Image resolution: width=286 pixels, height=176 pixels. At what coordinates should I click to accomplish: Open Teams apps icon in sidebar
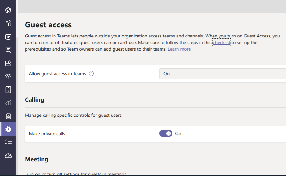click(x=9, y=63)
